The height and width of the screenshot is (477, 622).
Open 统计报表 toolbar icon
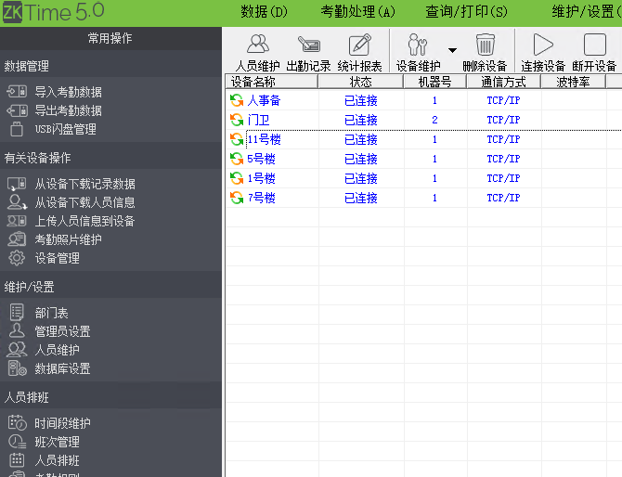[x=359, y=45]
